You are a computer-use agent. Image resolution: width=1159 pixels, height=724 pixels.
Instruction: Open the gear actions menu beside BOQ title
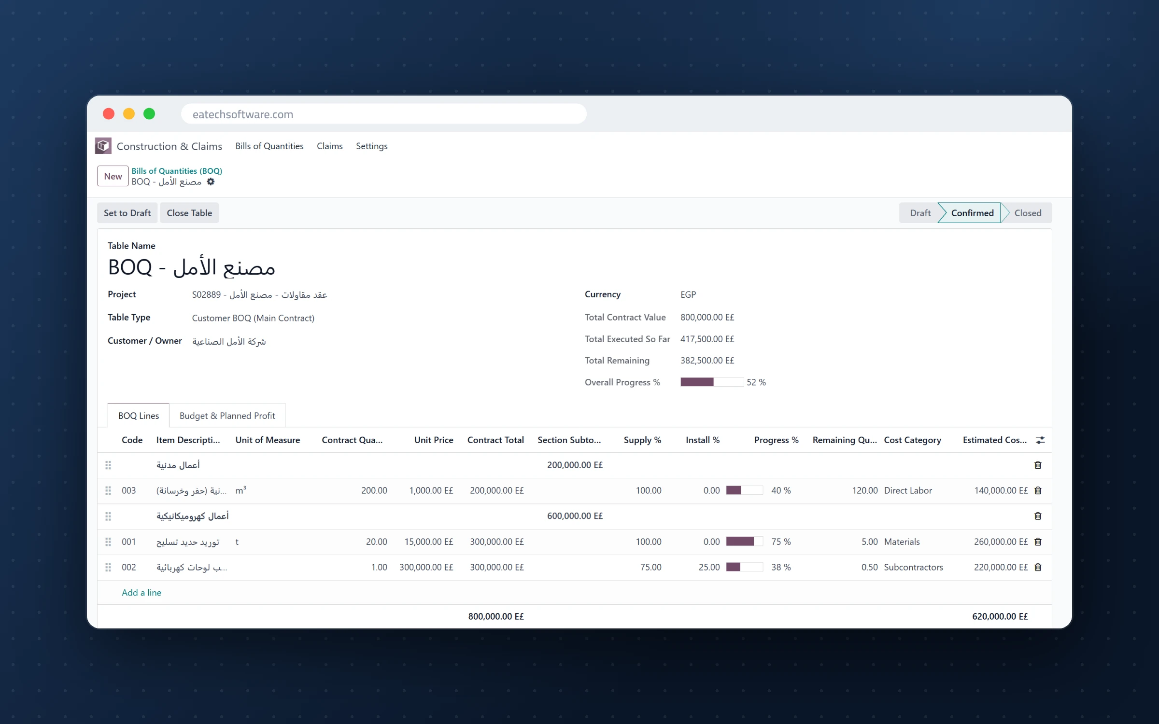pos(211,182)
